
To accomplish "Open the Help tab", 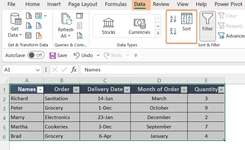I will 201,4.
